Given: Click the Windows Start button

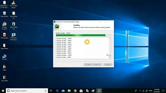Looking at the screenshot, I should point(3,91).
